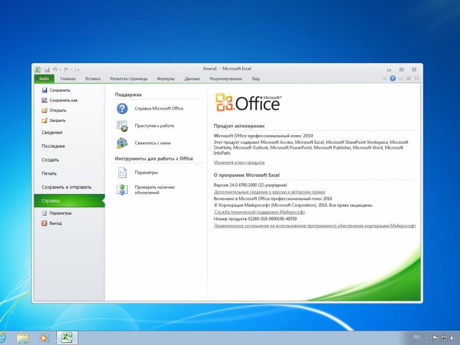460x345 pixels.
Task: Open Excel Help via the blue question icon
Action: pos(393,78)
